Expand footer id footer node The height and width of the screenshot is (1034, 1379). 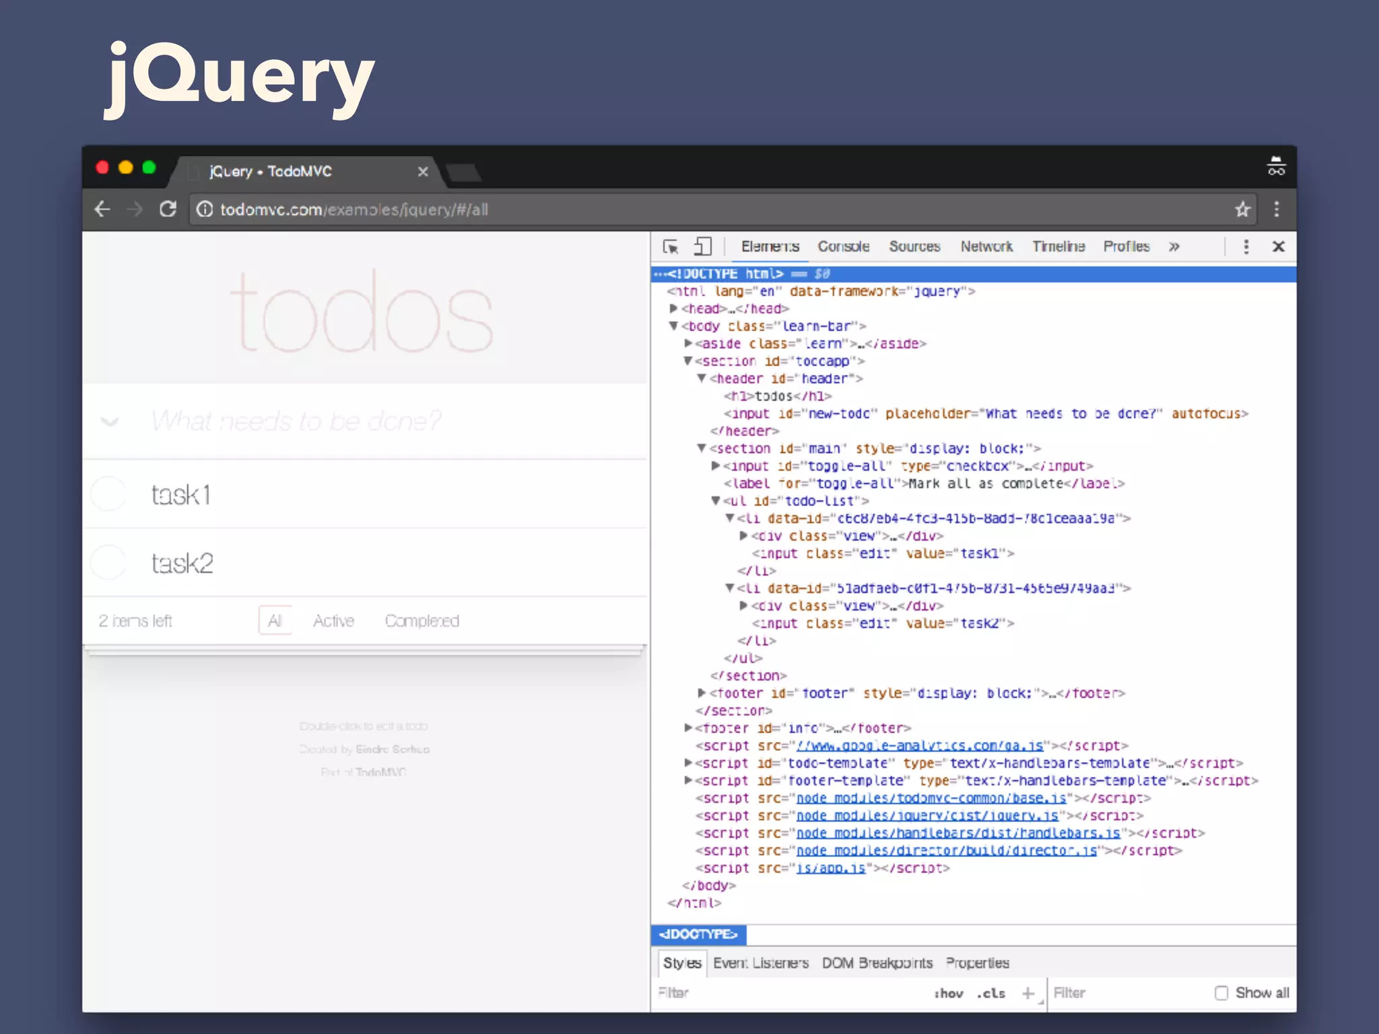[702, 693]
